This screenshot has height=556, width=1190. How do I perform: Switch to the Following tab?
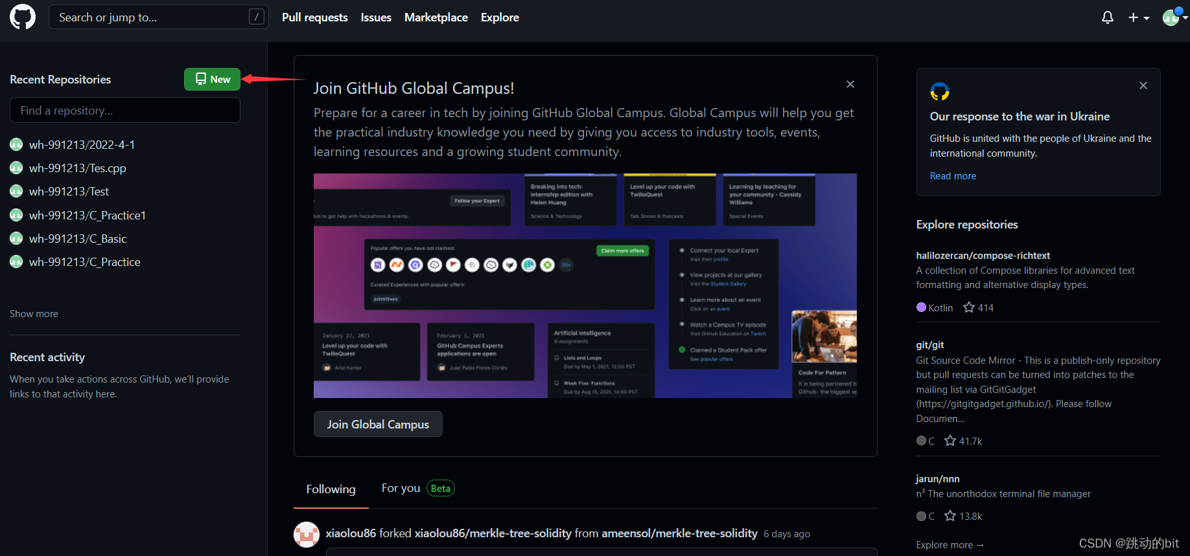tap(331, 489)
